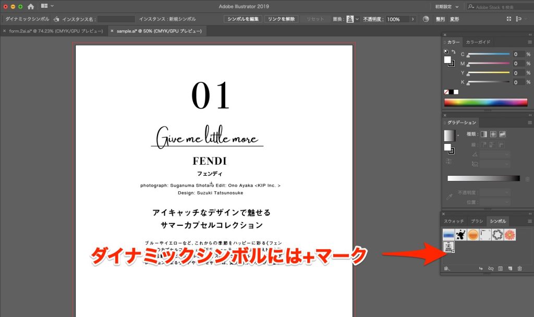
Task: Click the インスタンス名 instance name field
Action: 116,19
